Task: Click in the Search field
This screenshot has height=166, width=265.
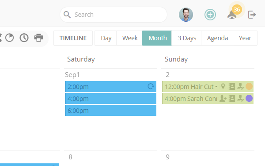Action: (x=114, y=15)
